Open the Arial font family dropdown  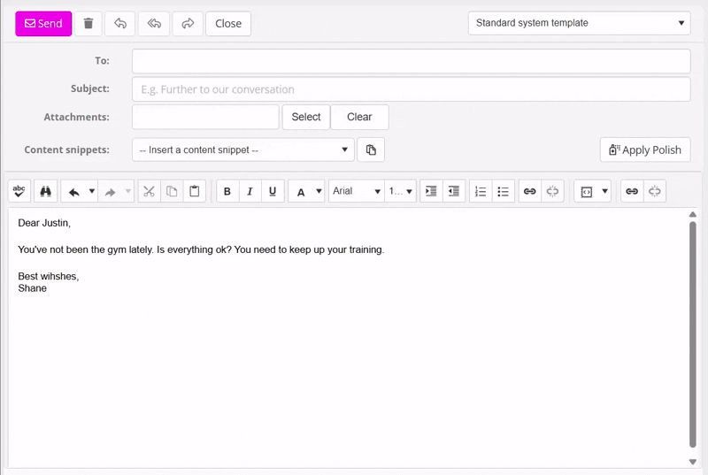click(356, 191)
